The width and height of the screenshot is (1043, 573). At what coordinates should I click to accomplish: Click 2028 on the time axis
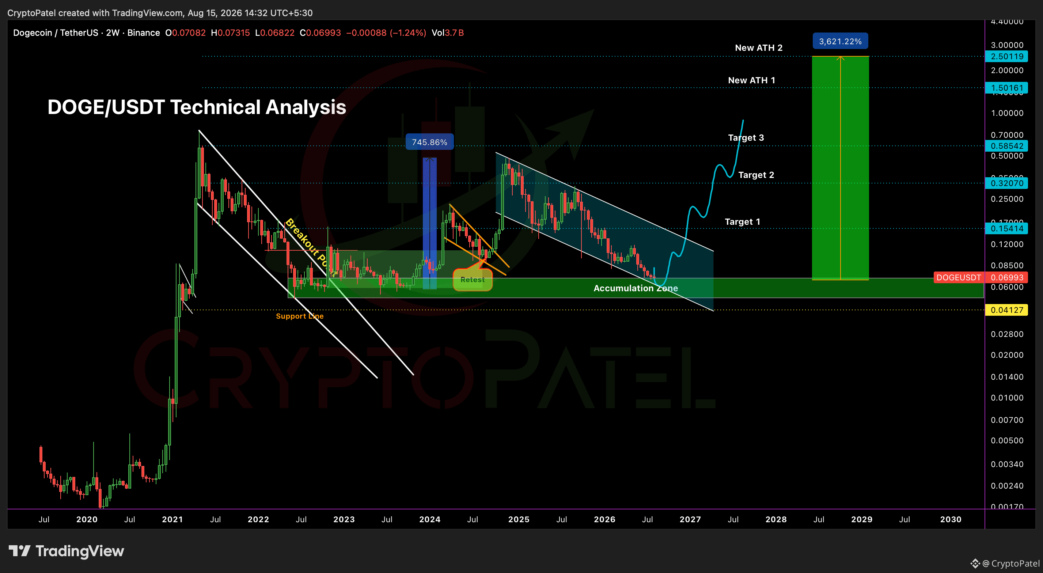tap(776, 520)
